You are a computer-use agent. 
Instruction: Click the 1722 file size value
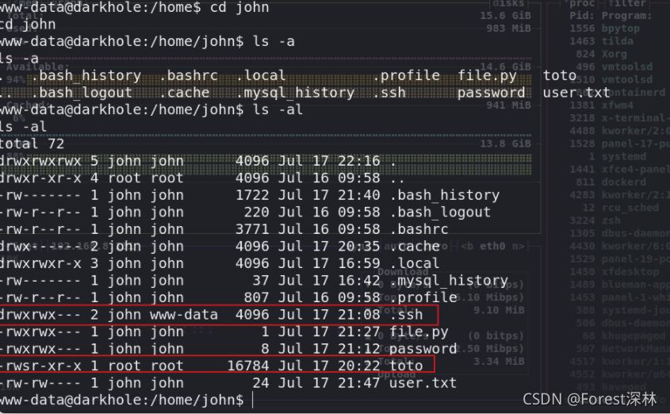[x=252, y=195]
